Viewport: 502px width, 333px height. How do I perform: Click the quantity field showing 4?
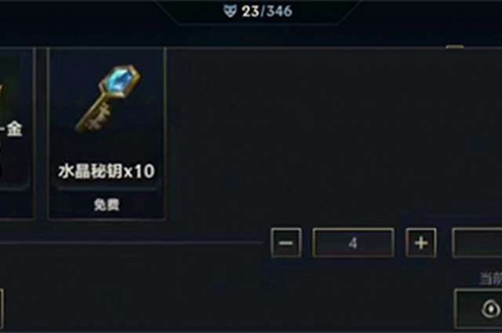[x=353, y=243]
